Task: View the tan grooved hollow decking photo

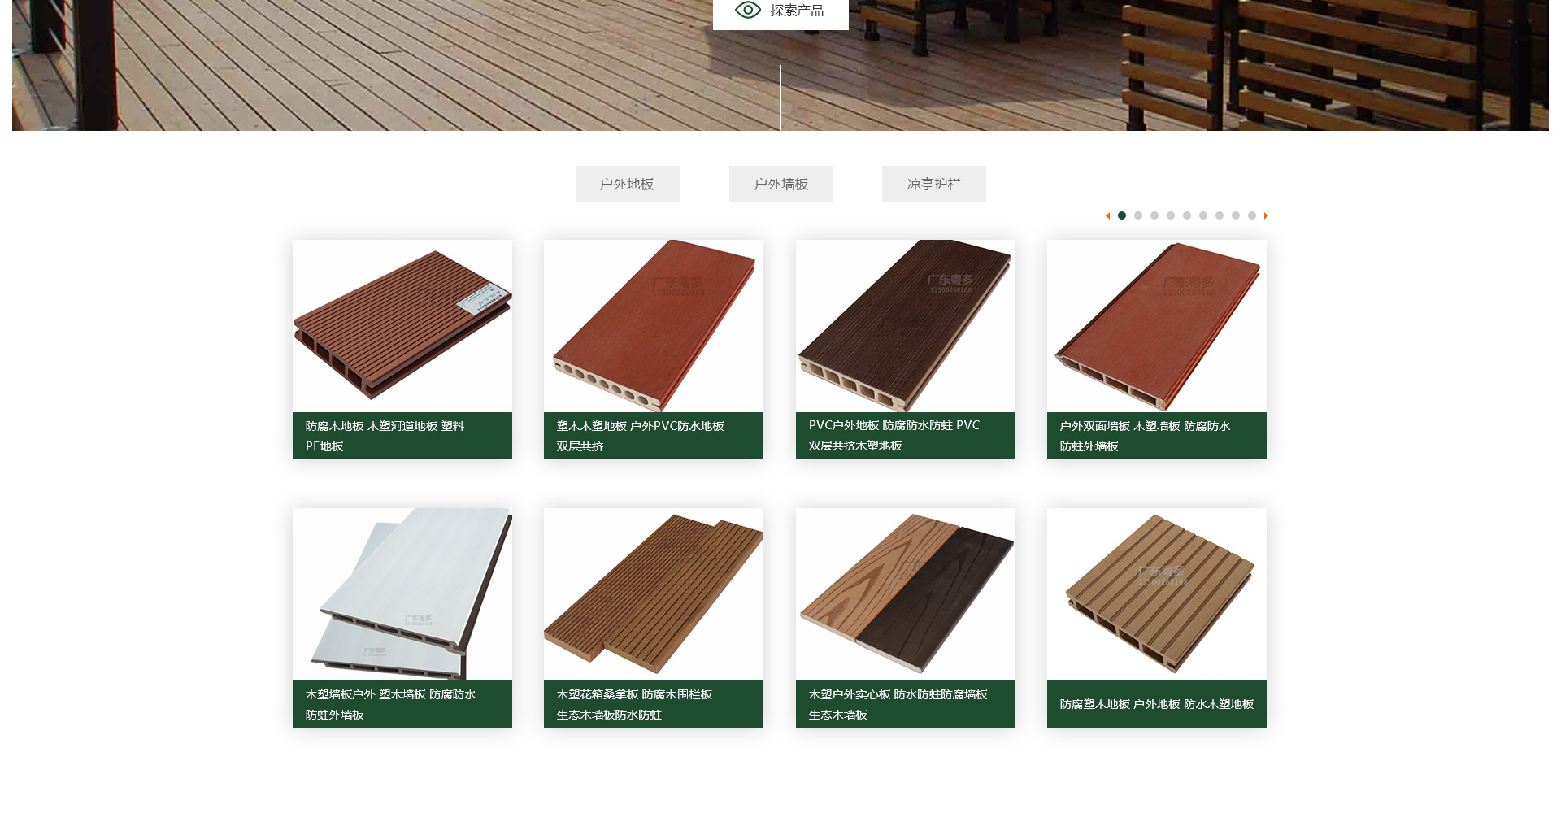Action: pos(1156,594)
